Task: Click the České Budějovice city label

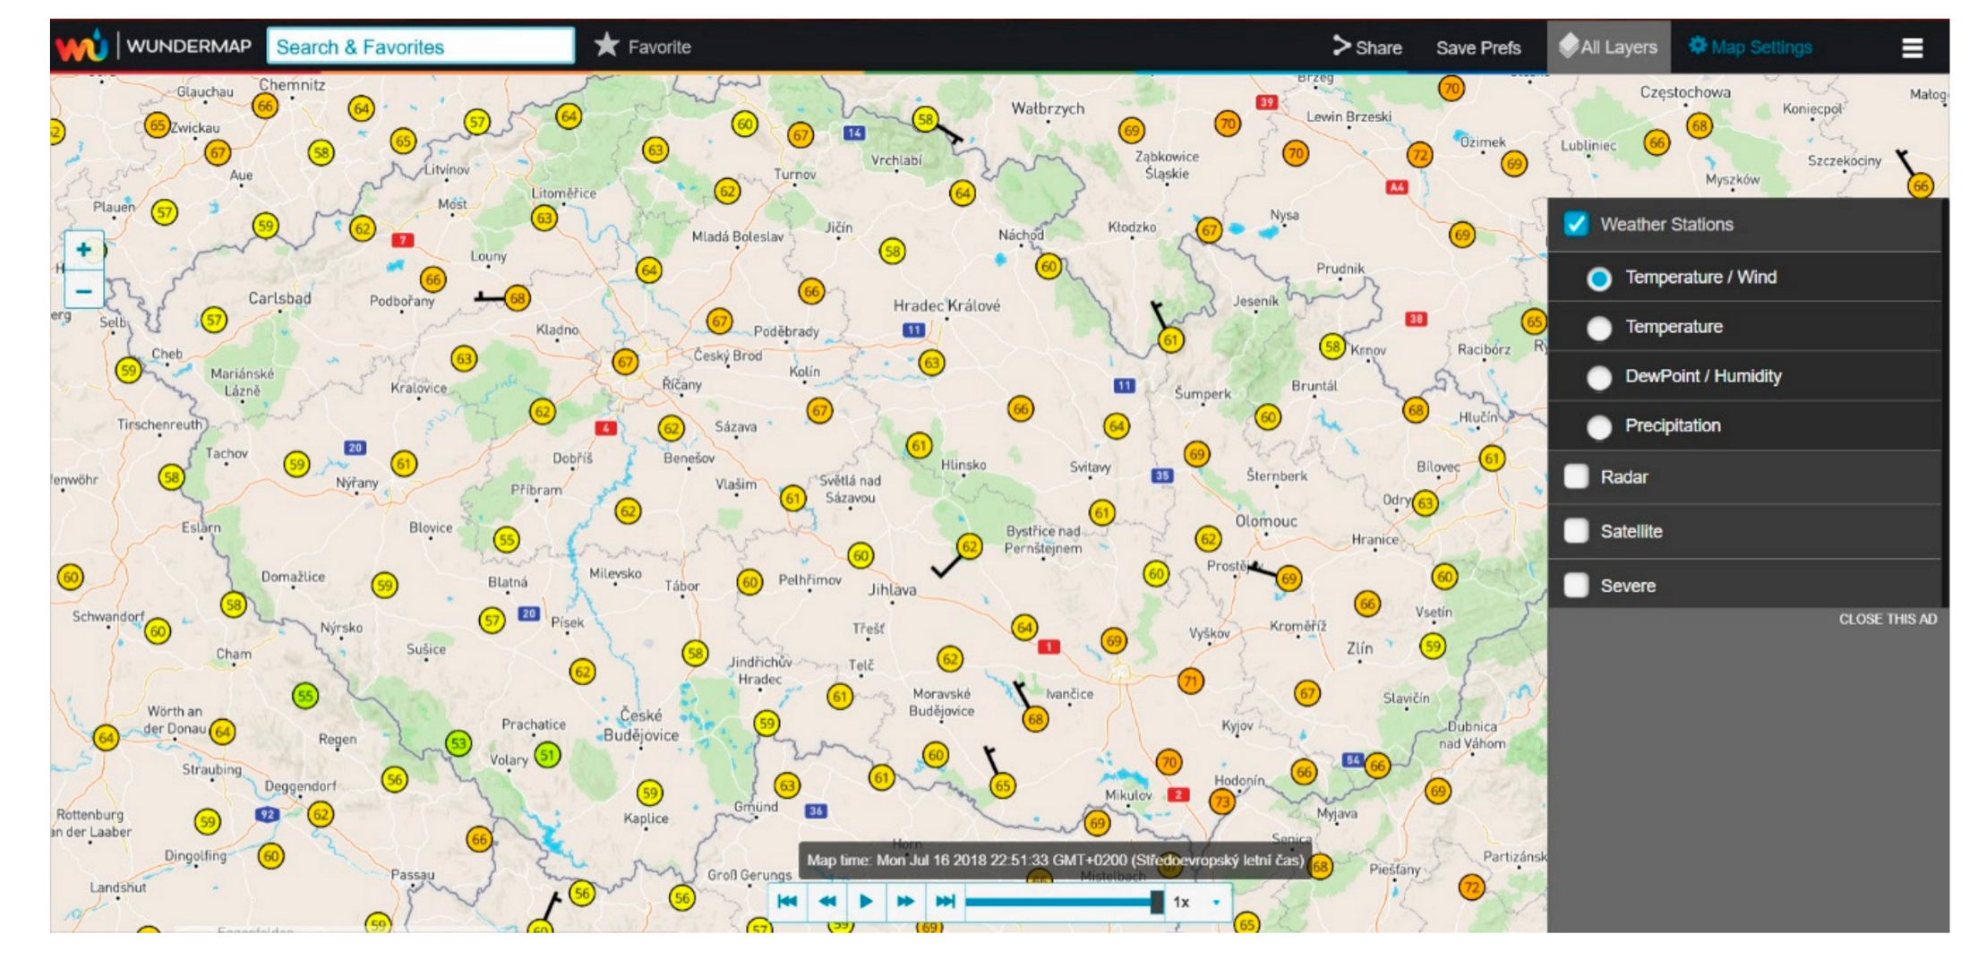Action: 640,725
